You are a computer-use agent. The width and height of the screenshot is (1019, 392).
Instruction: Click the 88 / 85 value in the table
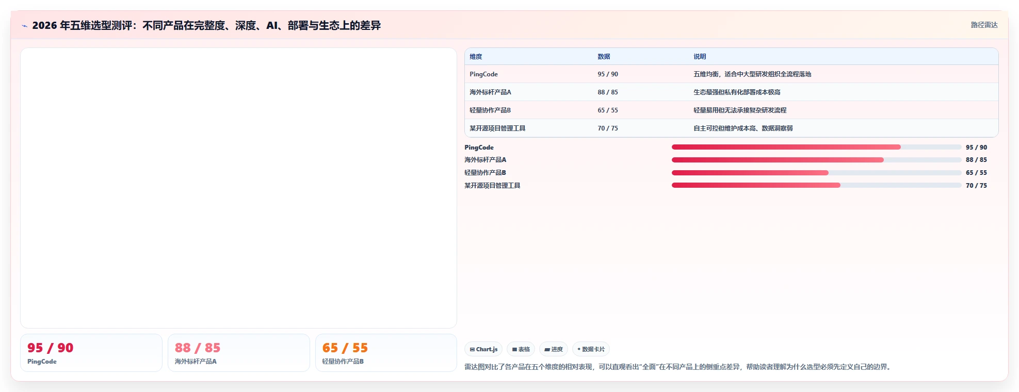click(x=608, y=92)
